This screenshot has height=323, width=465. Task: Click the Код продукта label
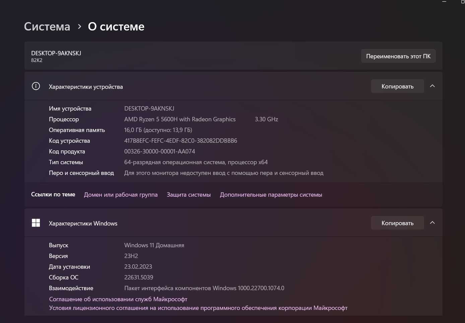tap(67, 151)
